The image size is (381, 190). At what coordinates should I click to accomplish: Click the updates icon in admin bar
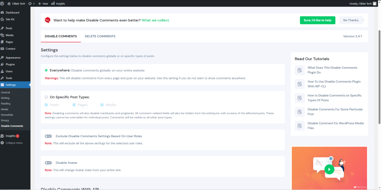(30, 3)
